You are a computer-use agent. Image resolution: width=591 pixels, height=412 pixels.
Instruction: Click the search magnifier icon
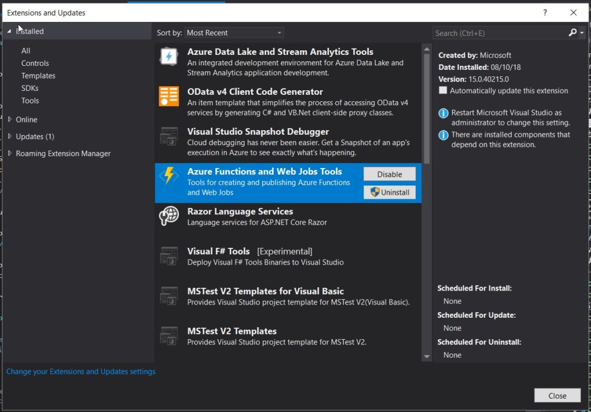pos(572,33)
